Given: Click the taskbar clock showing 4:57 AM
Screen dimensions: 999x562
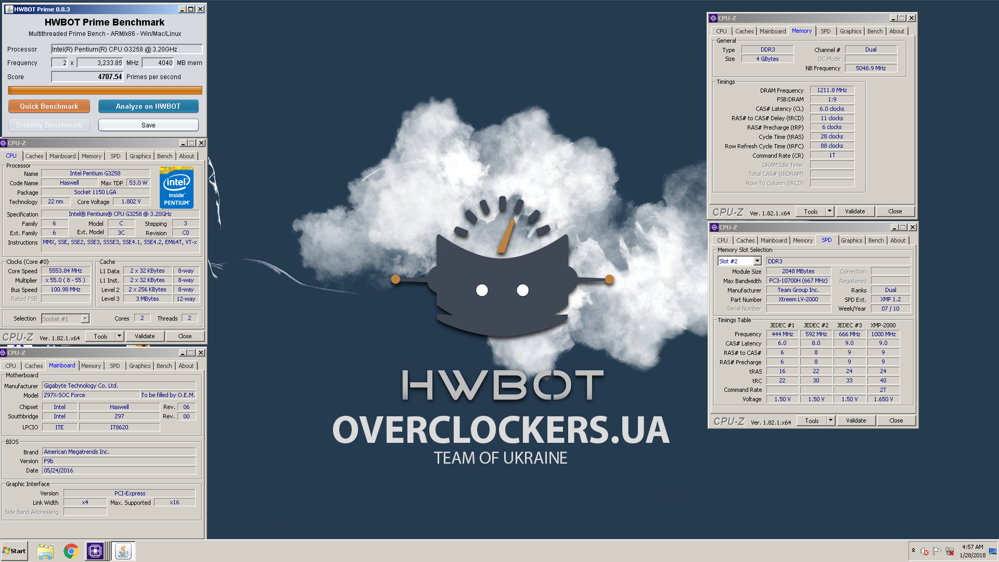Looking at the screenshot, I should point(972,551).
